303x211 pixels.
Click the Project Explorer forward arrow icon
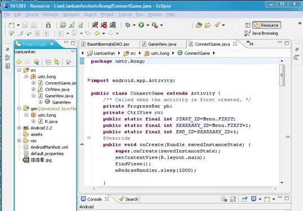28,62
